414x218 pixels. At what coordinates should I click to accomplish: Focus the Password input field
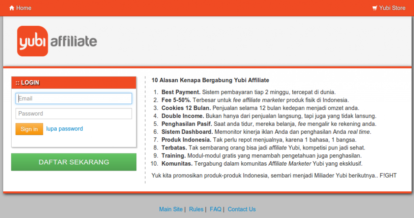coord(74,114)
